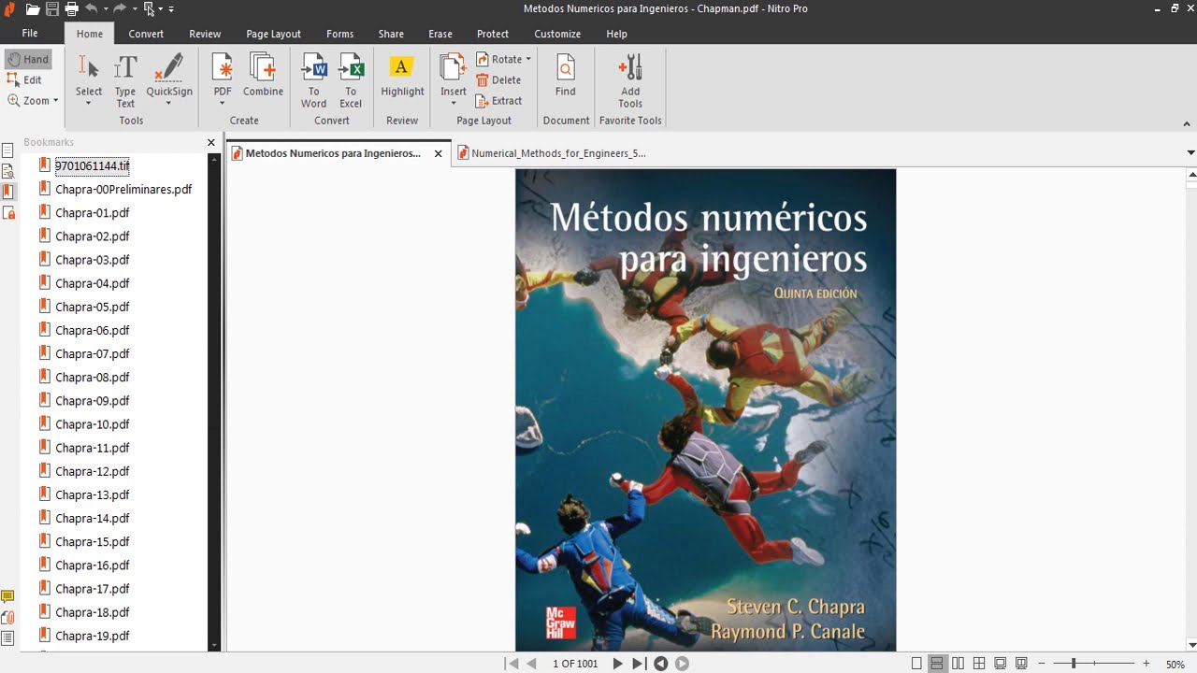Open the Attachments panel paperclip icon
The width and height of the screenshot is (1197, 673).
(x=7, y=617)
